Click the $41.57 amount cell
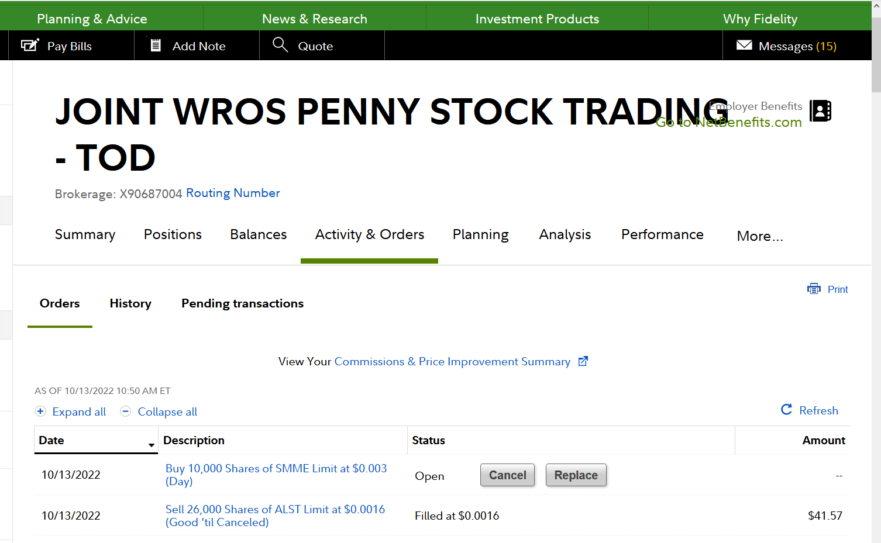The height and width of the screenshot is (543, 881). [825, 516]
